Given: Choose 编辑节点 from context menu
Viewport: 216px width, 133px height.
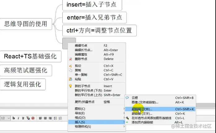Looking at the screenshot, I should (97, 45).
